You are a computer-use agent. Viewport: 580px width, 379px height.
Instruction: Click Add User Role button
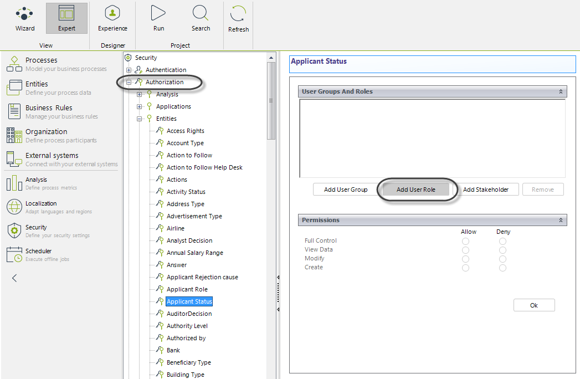416,189
